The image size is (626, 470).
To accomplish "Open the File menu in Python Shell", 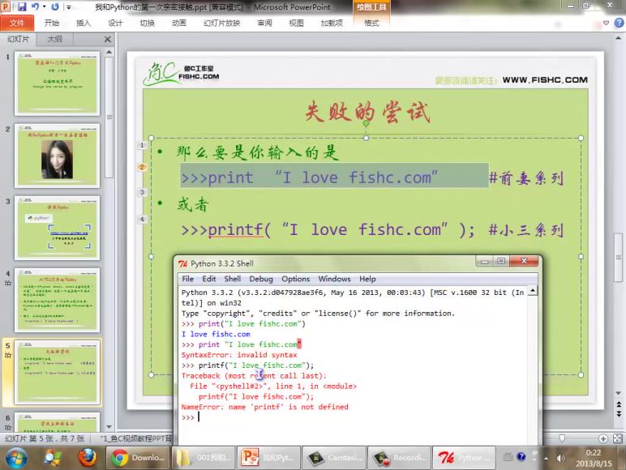I will click(x=187, y=279).
